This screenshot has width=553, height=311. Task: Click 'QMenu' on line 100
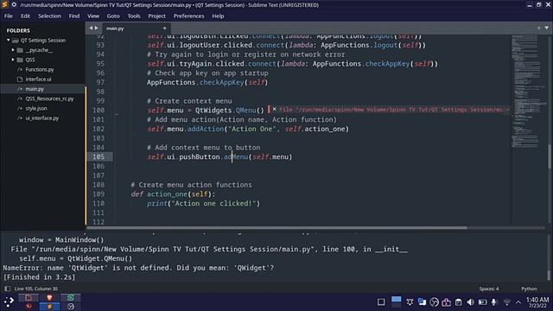(x=245, y=110)
